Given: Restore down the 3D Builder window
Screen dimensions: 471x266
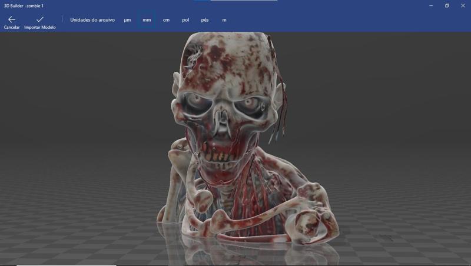Looking at the screenshot, I should (x=447, y=6).
